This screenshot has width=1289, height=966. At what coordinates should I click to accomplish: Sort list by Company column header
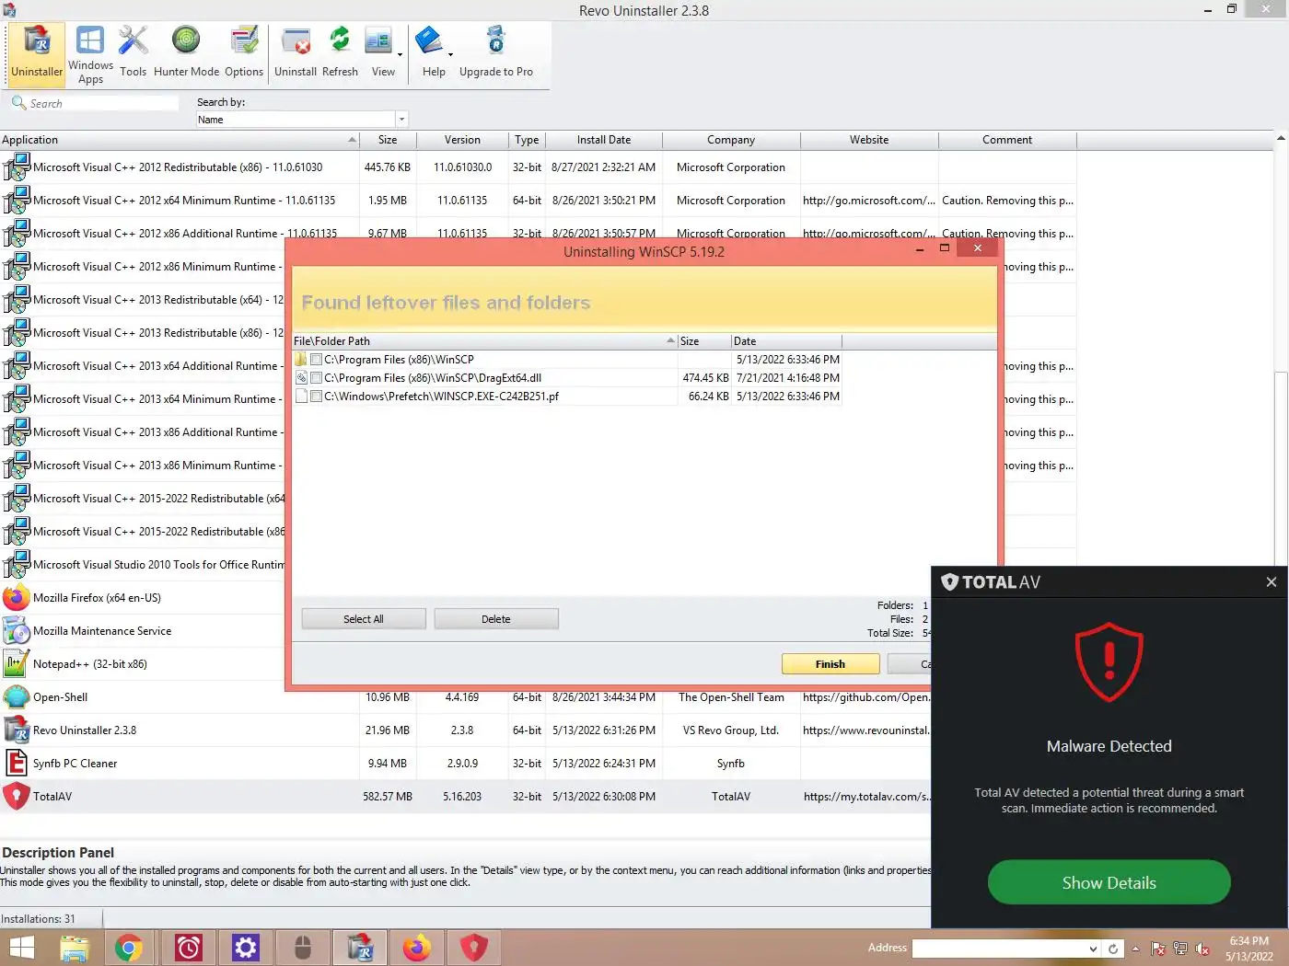click(731, 140)
